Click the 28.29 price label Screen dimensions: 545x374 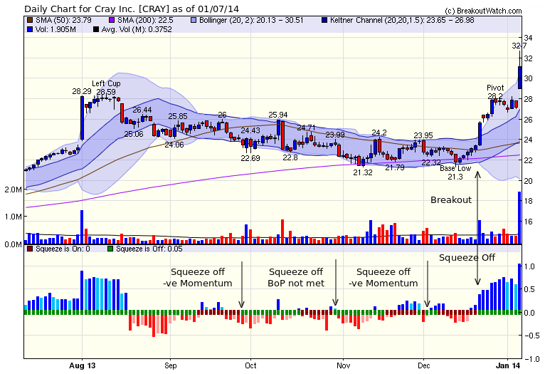(x=82, y=91)
